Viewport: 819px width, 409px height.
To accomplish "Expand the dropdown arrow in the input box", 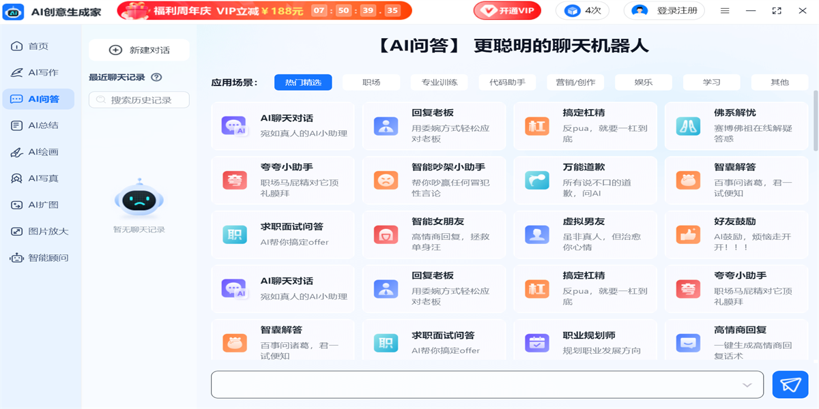I will pyautogui.click(x=747, y=385).
